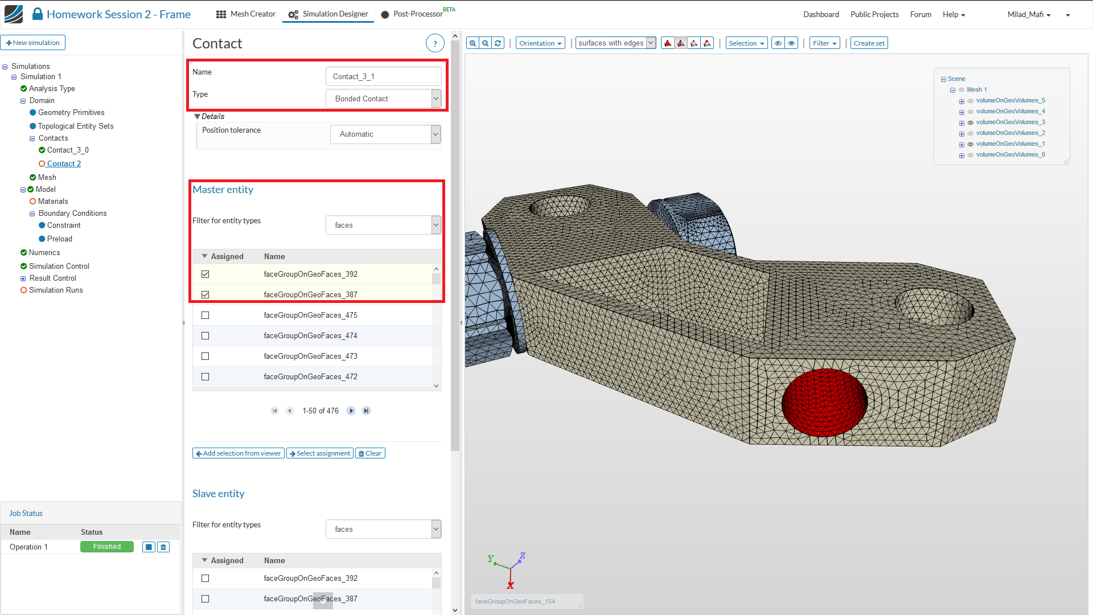Click the zoom in viewer icon
Image resolution: width=1093 pixels, height=615 pixels.
click(x=472, y=43)
